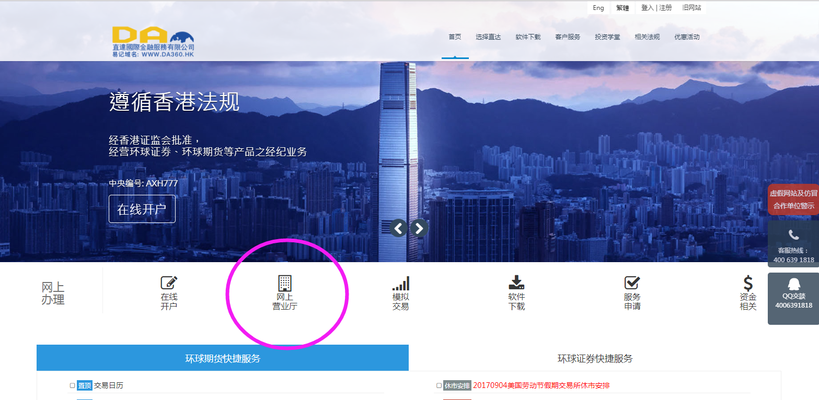Click the phone icon for 客服热线
Viewport: 819px width, 400px height.
coord(793,235)
